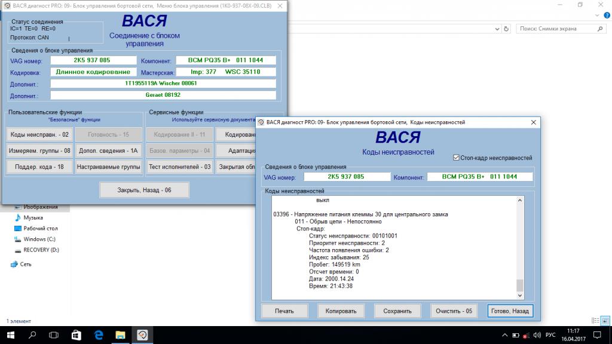Open Допол. сведения - 1A function

pos(109,150)
